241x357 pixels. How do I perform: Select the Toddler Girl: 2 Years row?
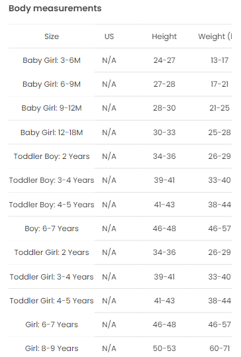120,252
